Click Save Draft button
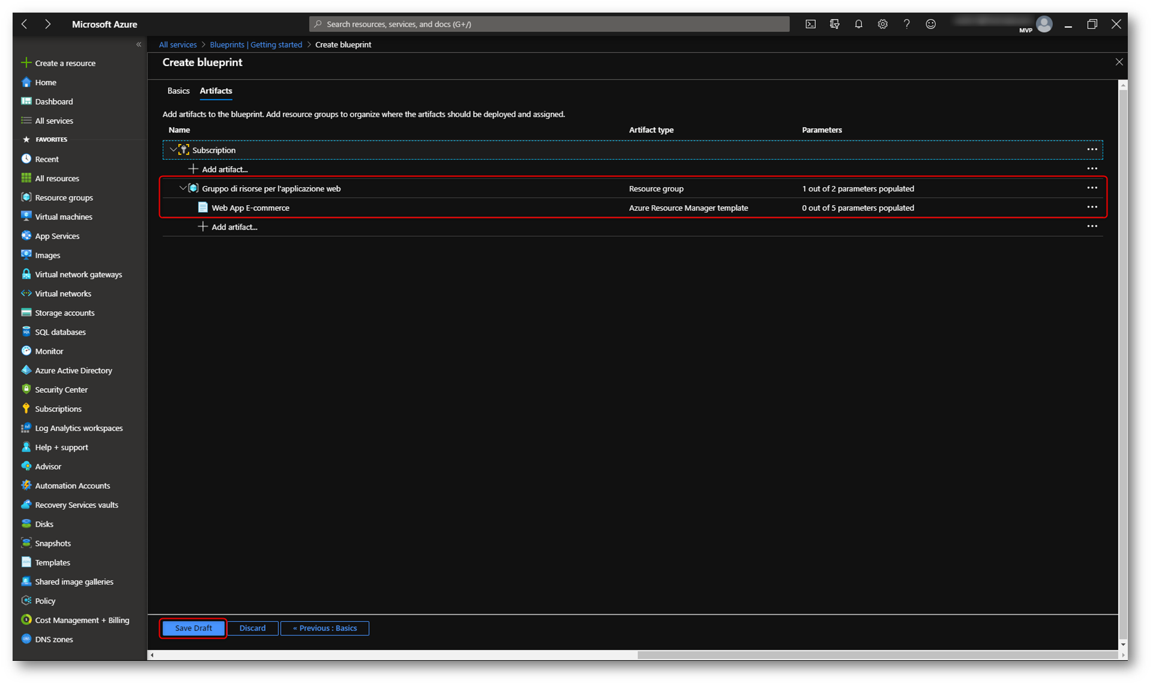 click(193, 628)
